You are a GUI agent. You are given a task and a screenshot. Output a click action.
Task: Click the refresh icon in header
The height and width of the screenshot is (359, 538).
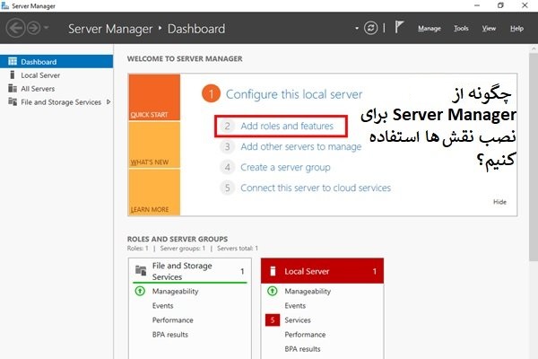pos(372,28)
